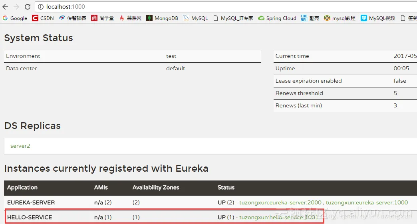
Task: Click the DS Replicas heading
Action: pyautogui.click(x=32, y=126)
